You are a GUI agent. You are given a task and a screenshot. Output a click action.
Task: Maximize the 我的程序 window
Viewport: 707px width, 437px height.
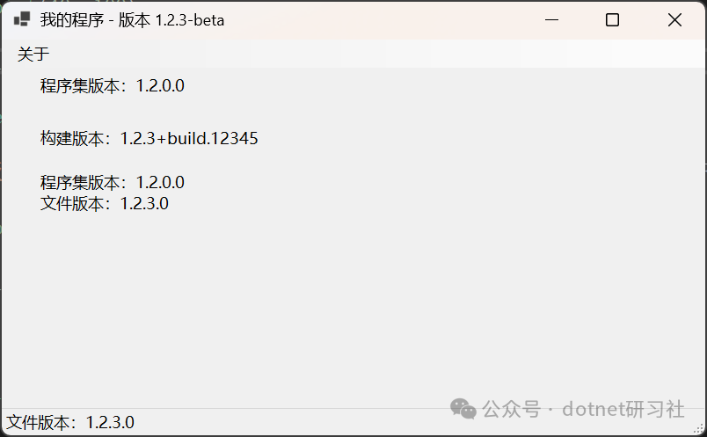pos(613,19)
